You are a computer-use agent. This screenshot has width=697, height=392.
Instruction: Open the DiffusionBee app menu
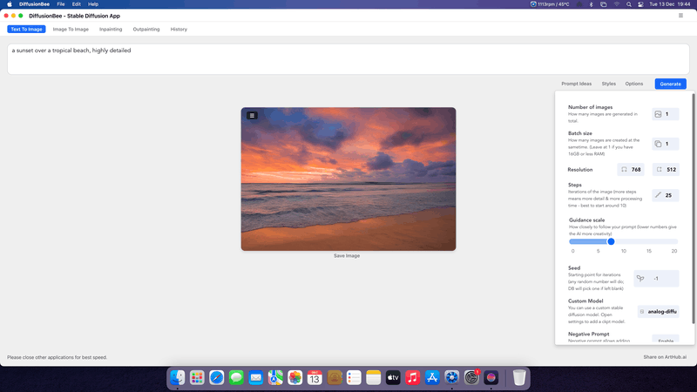pos(34,4)
